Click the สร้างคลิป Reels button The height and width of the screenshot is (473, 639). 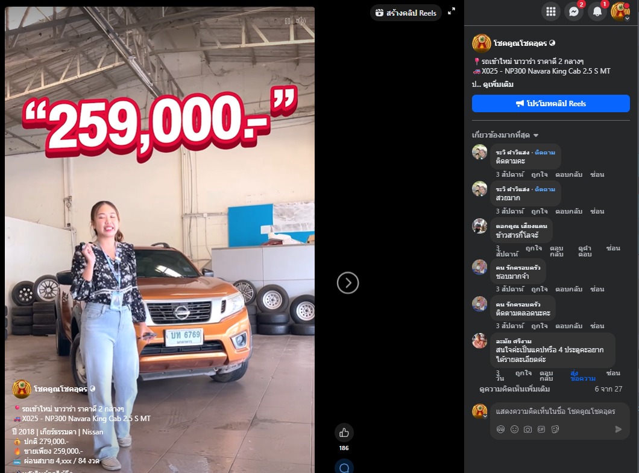[406, 13]
